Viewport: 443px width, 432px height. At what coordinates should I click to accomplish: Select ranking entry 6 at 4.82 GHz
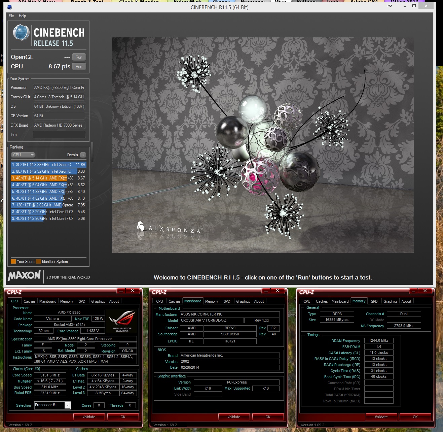click(x=48, y=198)
